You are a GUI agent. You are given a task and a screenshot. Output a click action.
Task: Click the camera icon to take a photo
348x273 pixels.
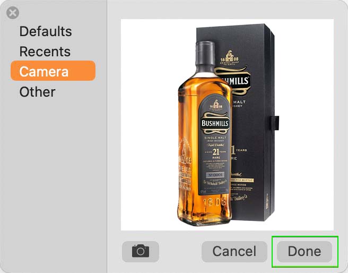[141, 251]
